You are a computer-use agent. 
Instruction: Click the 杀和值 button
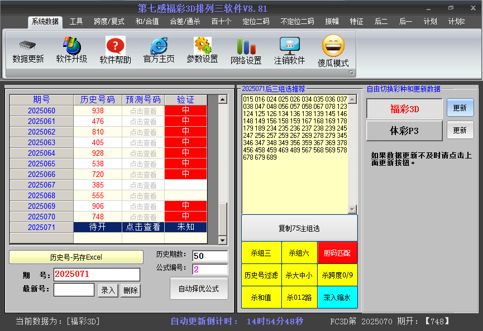(261, 298)
